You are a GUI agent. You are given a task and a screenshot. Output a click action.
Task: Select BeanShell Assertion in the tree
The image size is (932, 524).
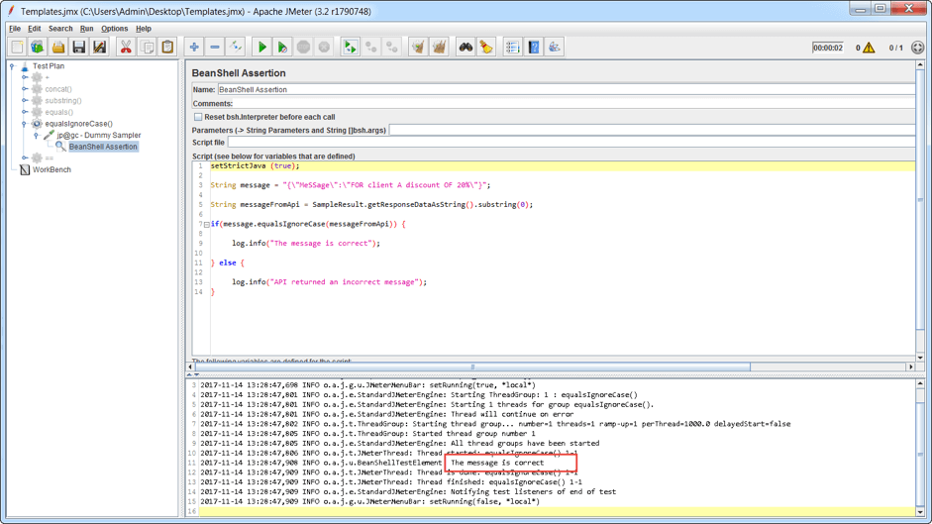(x=103, y=147)
